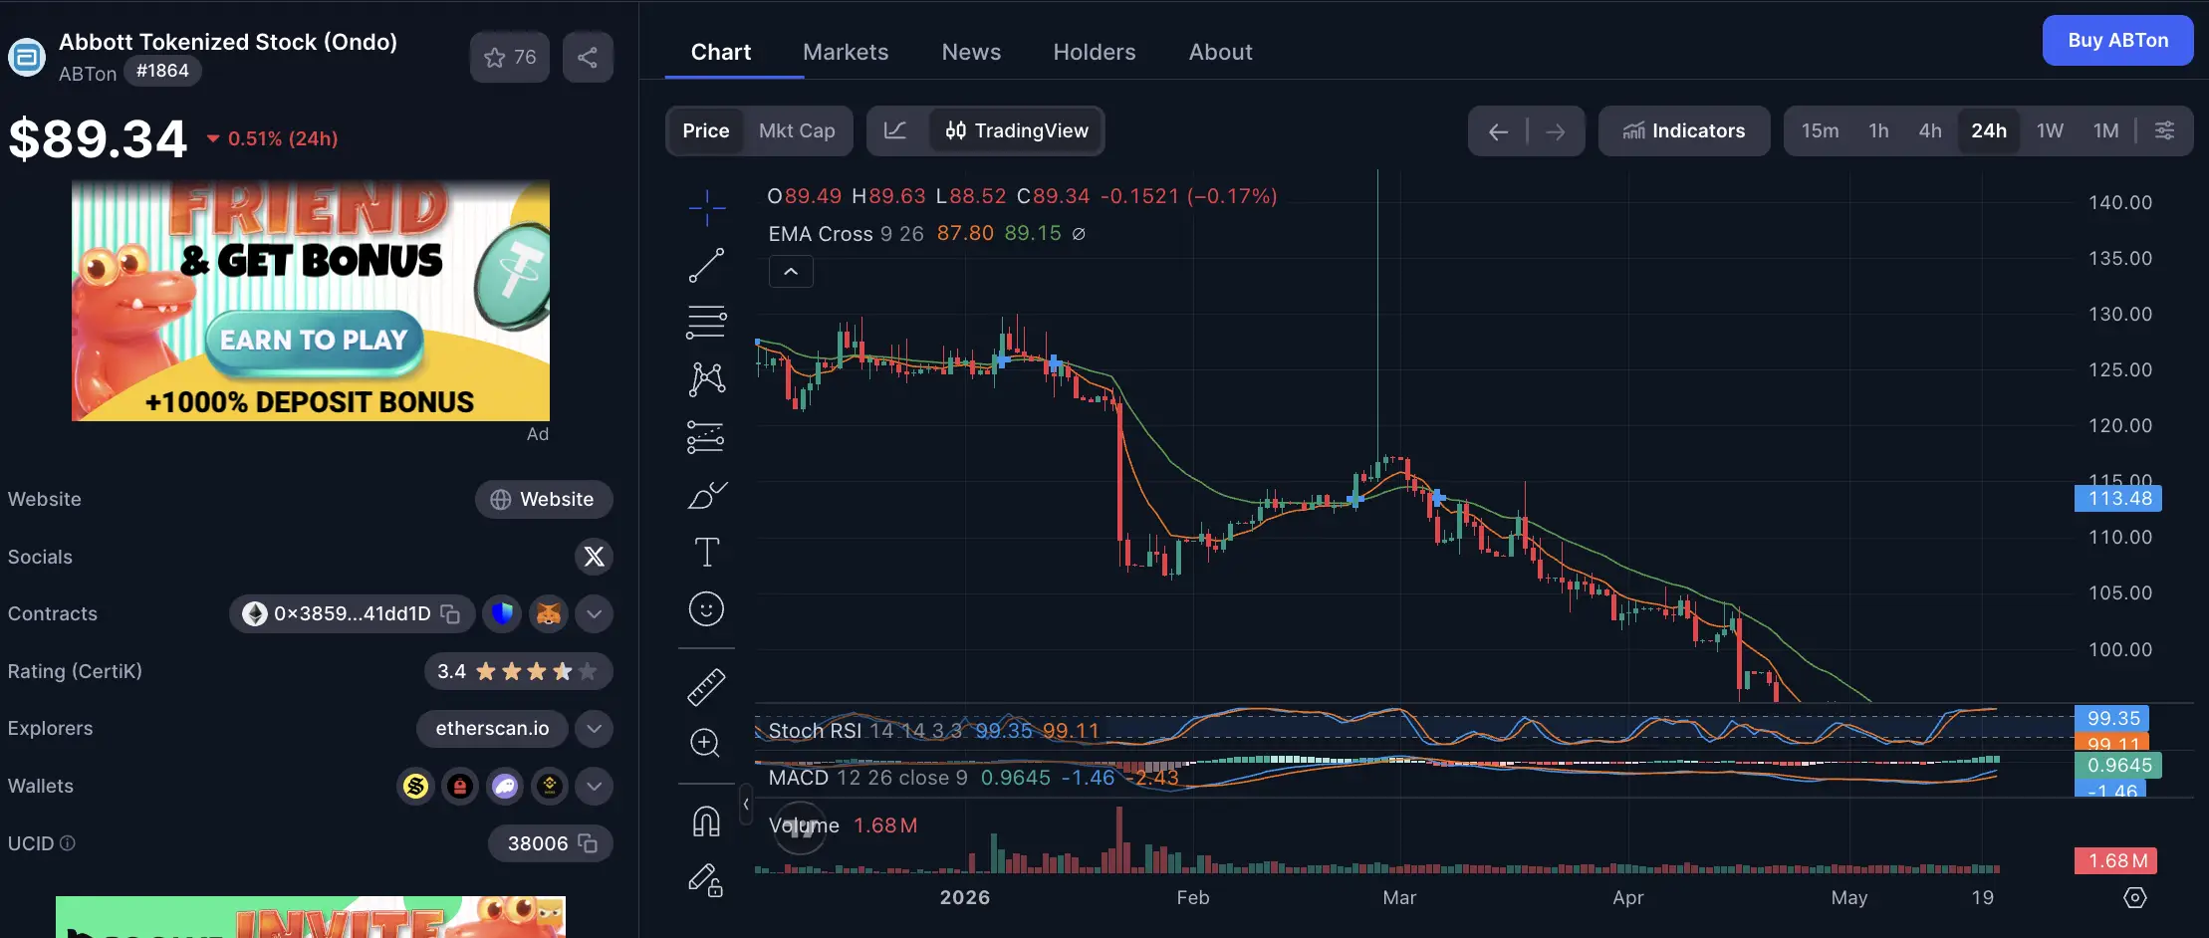This screenshot has width=2209, height=938.
Task: Select the text annotation tool
Action: point(706,552)
